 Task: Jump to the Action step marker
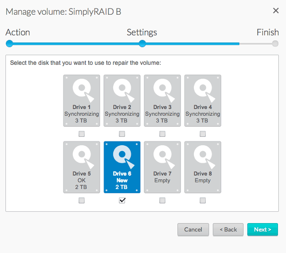click(x=9, y=44)
